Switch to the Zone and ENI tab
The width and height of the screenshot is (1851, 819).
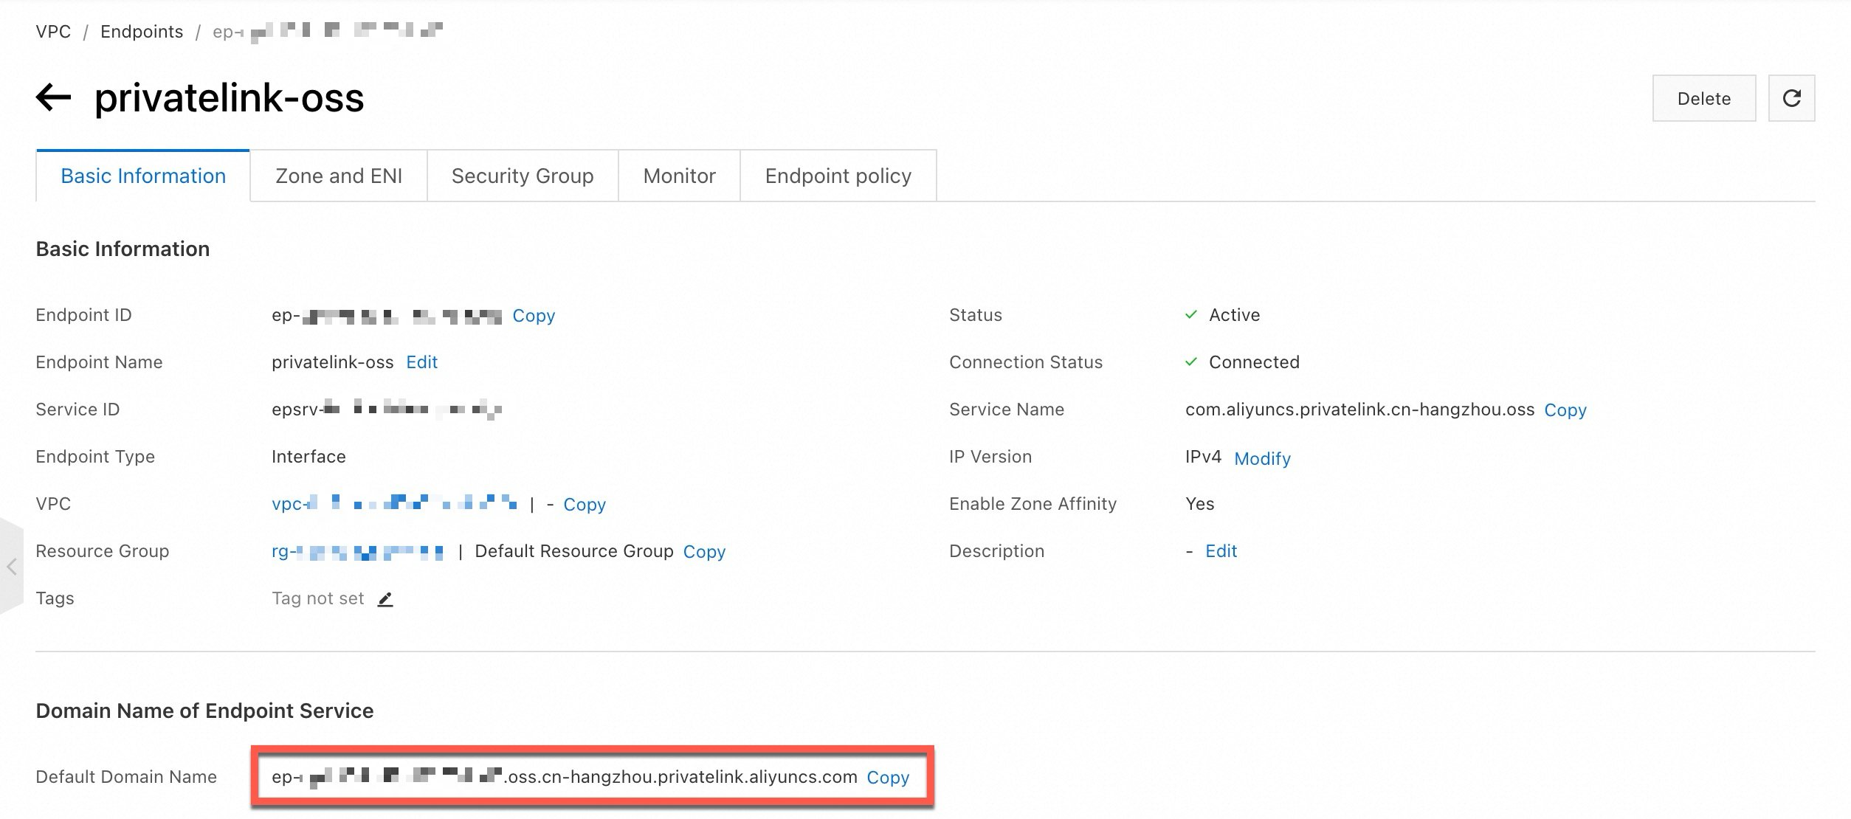click(x=338, y=176)
